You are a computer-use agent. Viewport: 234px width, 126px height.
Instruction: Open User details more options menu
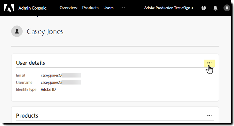(x=209, y=63)
